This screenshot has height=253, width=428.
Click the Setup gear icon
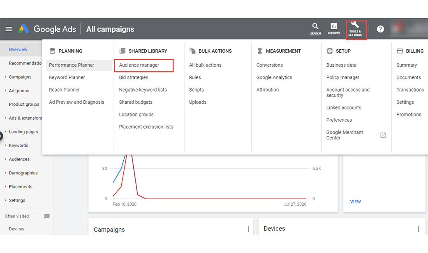(330, 51)
